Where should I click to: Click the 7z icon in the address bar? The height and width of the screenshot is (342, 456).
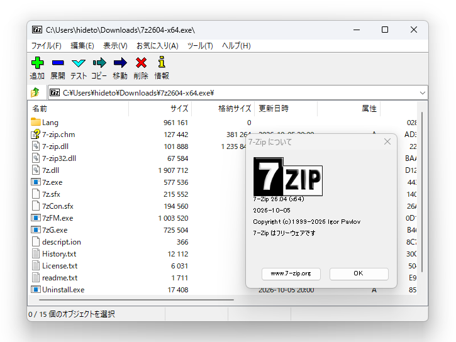point(55,92)
